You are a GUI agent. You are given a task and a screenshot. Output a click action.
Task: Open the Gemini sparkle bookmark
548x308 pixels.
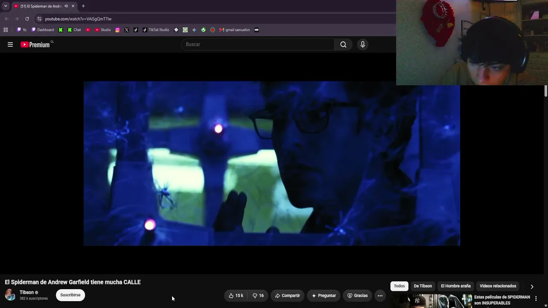pos(194,30)
